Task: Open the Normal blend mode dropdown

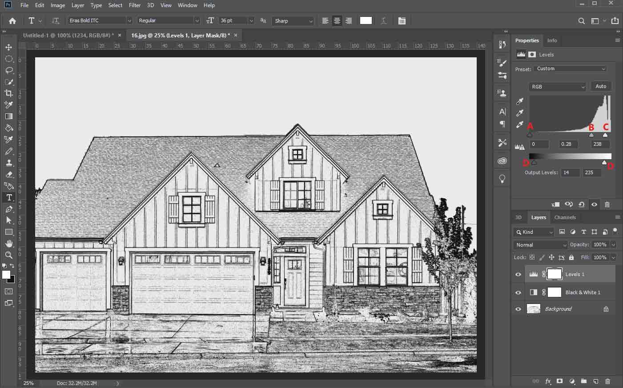Action: click(539, 245)
